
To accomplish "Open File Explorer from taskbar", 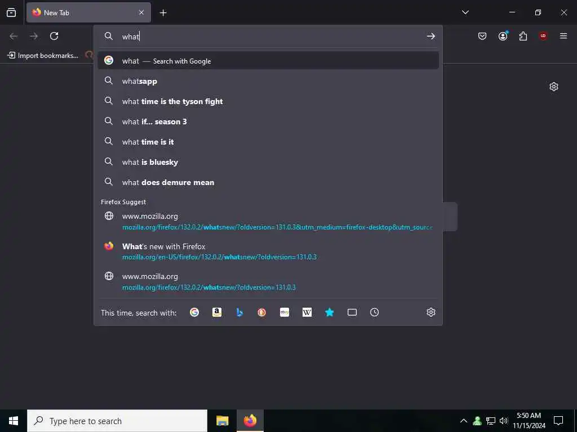I will [x=222, y=421].
